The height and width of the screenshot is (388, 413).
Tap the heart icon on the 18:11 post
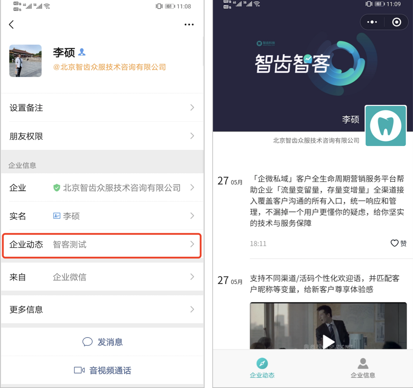(394, 243)
